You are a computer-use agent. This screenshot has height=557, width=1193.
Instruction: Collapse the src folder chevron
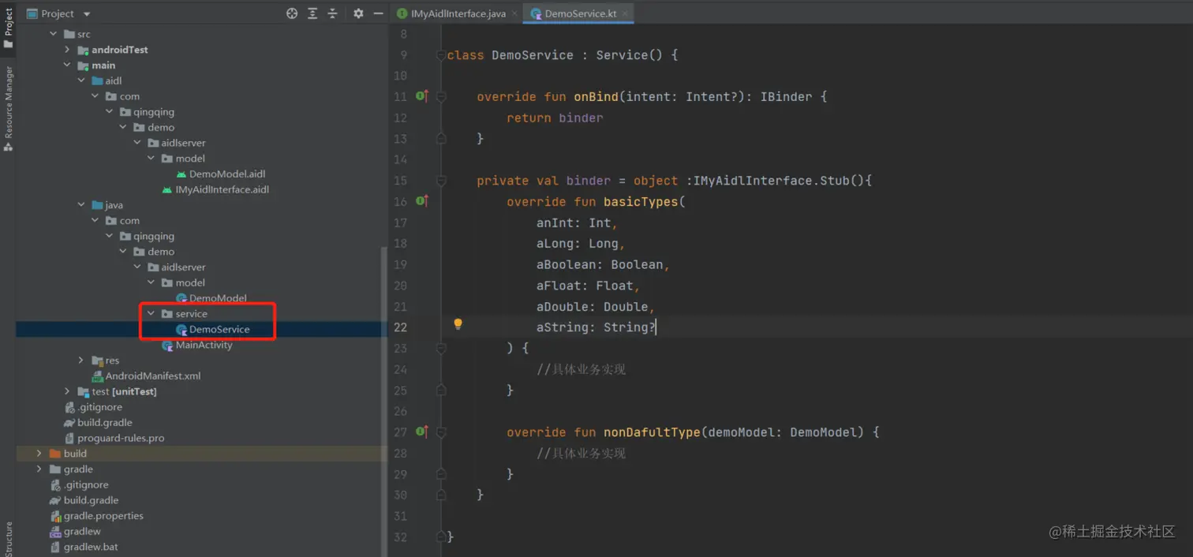pyautogui.click(x=54, y=34)
